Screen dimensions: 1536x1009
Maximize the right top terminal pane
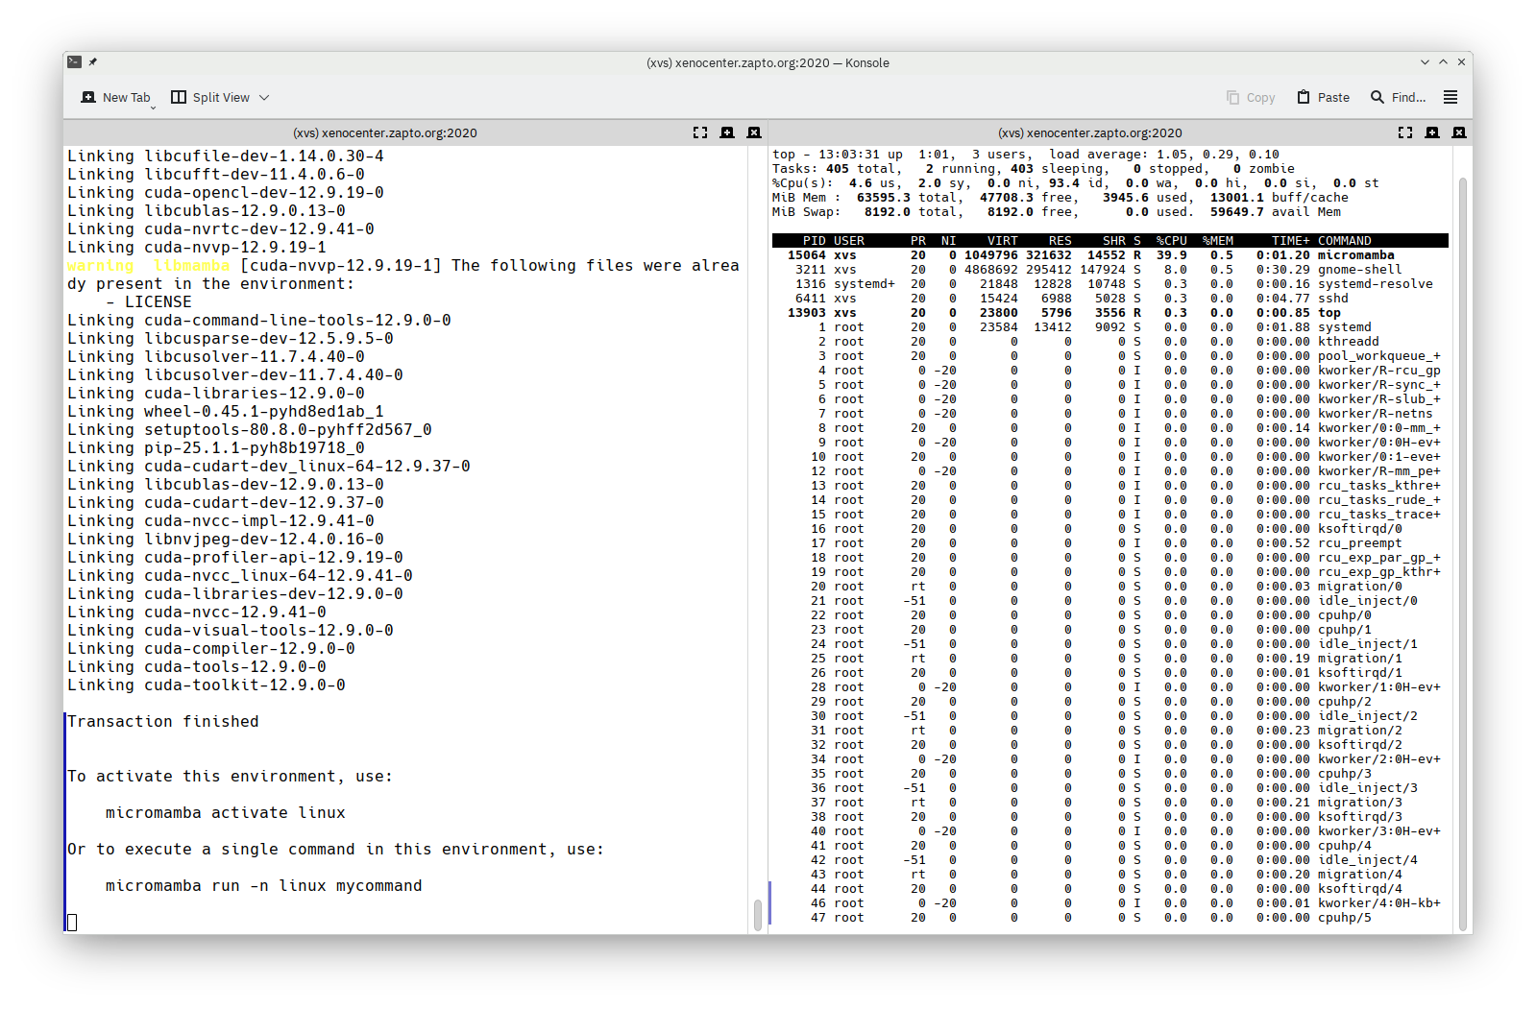[1405, 132]
